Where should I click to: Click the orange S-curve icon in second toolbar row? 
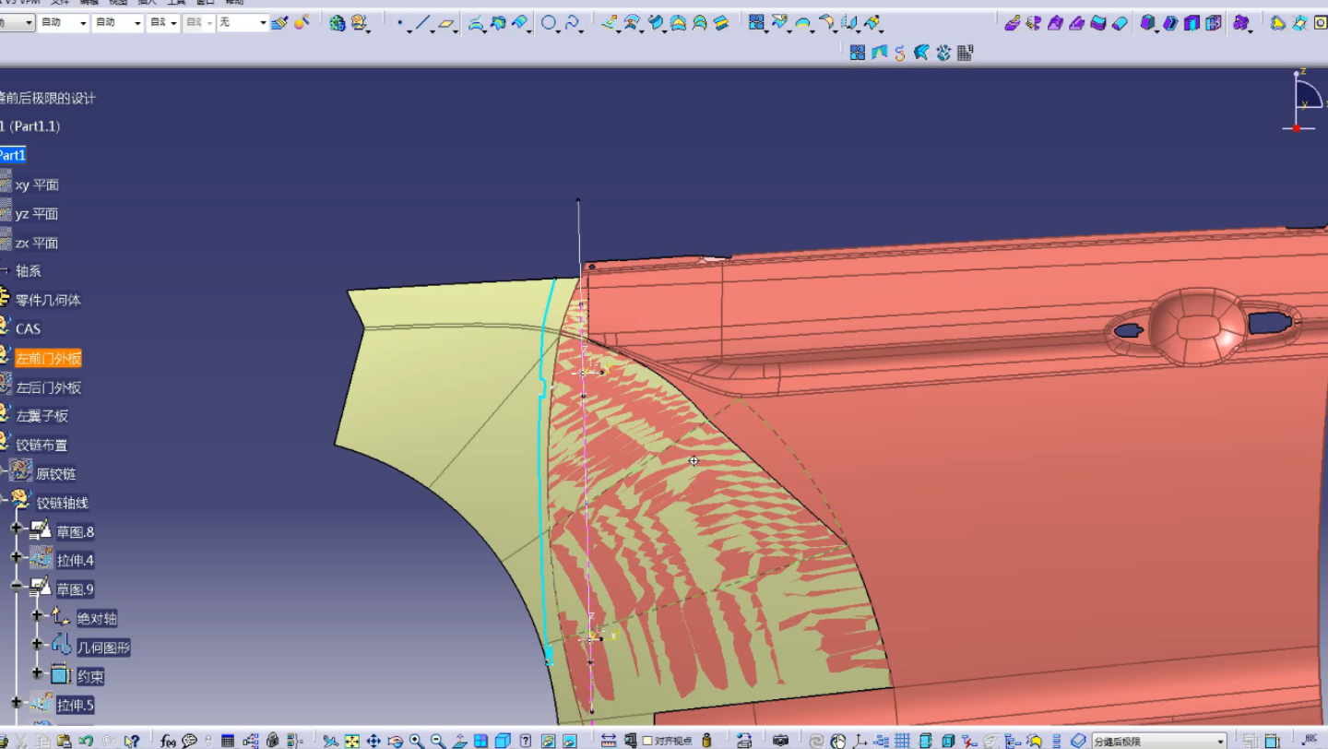point(900,53)
